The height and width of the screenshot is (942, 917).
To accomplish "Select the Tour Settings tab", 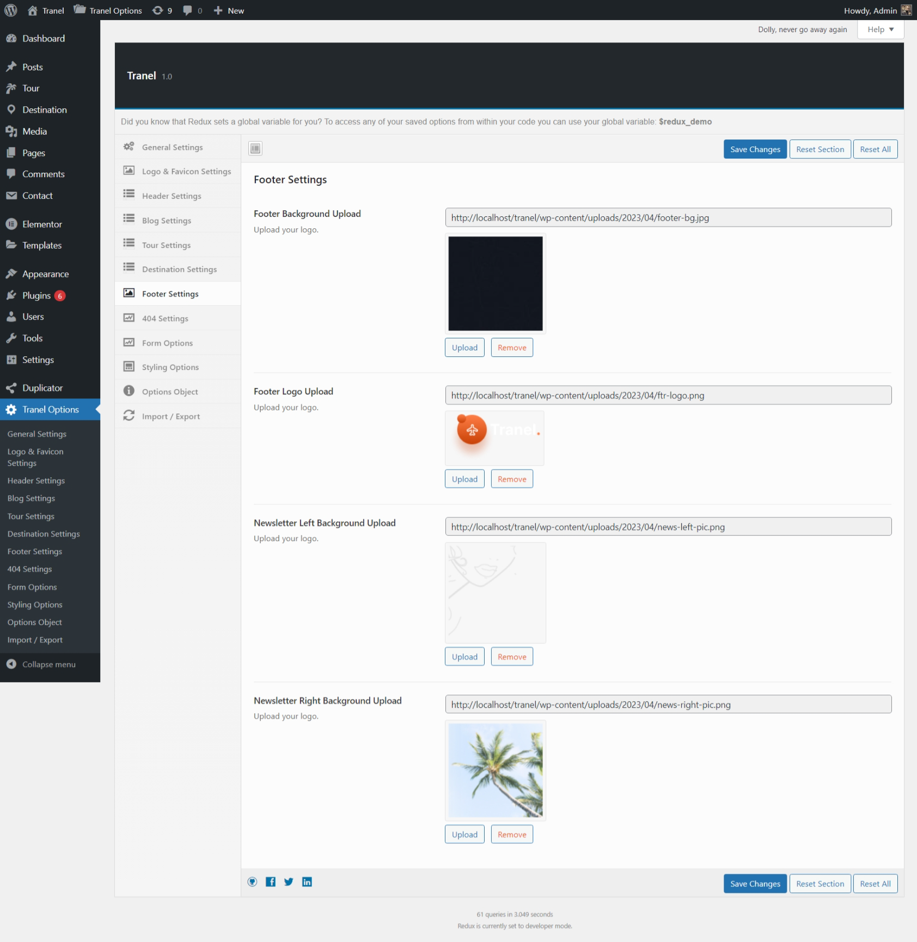I will click(x=178, y=245).
